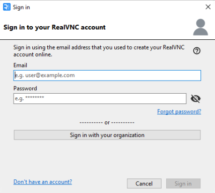Click the user avatar silhouette icon

[x=200, y=27]
